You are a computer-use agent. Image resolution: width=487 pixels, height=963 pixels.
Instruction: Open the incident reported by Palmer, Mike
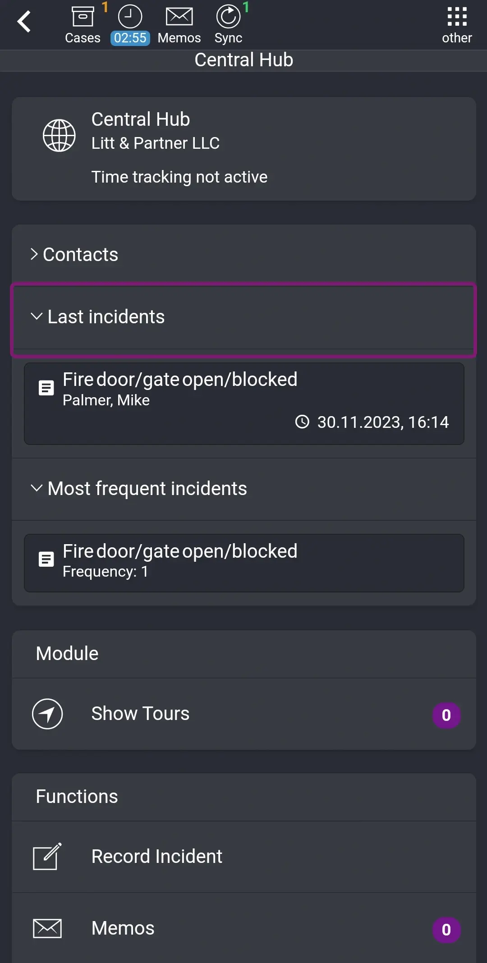click(x=243, y=404)
